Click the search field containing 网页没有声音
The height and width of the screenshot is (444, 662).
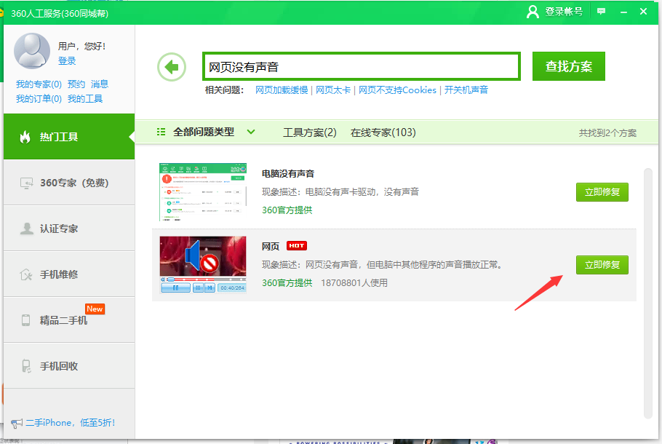tap(362, 66)
